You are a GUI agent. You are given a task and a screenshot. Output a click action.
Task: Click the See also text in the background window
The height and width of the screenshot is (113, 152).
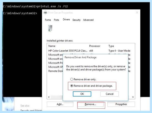point(25,106)
